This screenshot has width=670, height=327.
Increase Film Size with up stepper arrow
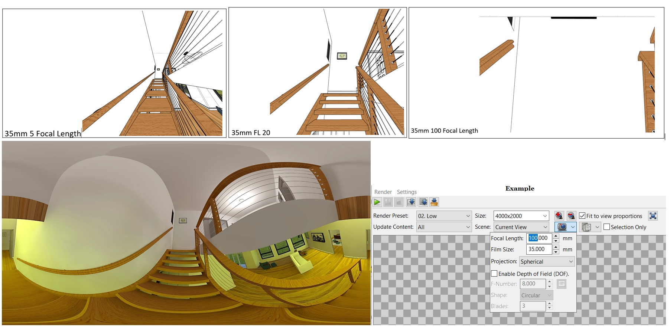[556, 247]
